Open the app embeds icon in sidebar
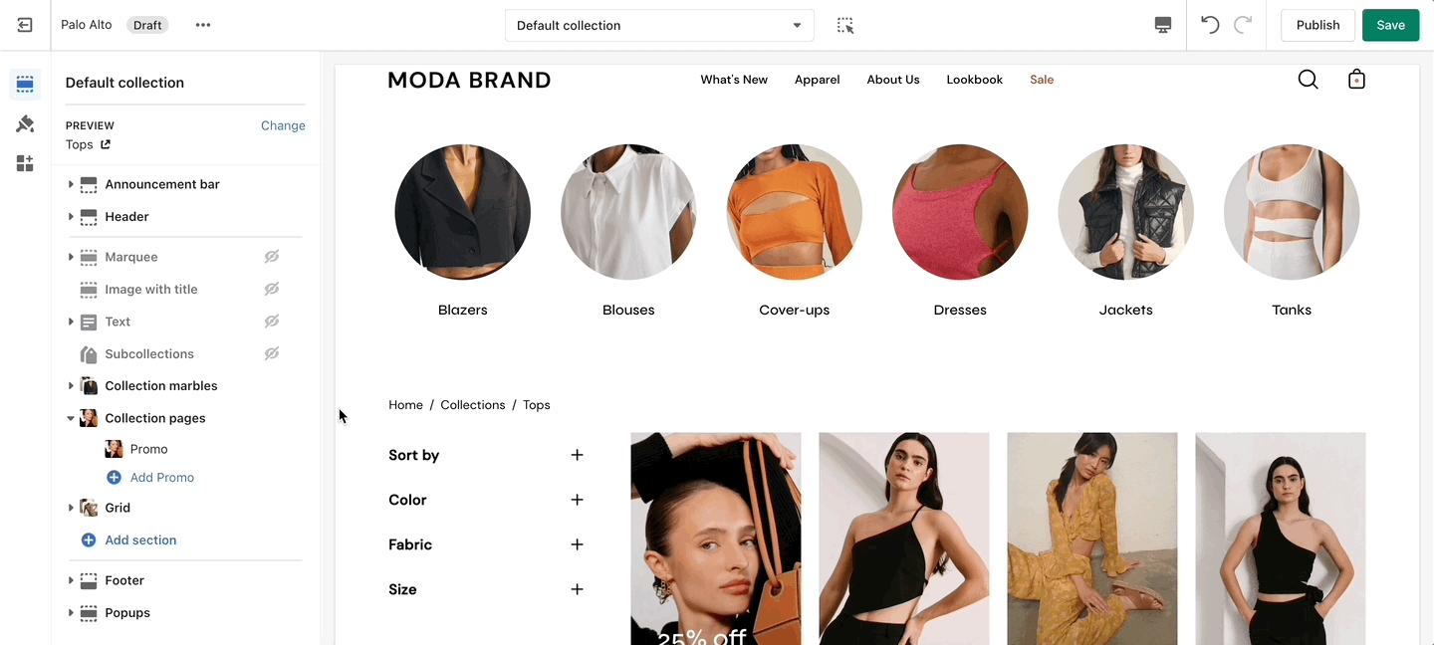The height and width of the screenshot is (645, 1434). coord(25,163)
